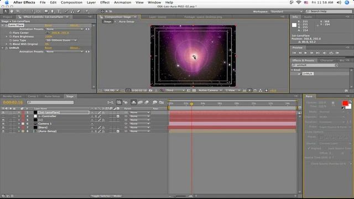Mute audio in Preview panel
This screenshot has height=199, width=354.
pyautogui.click(x=325, y=53)
